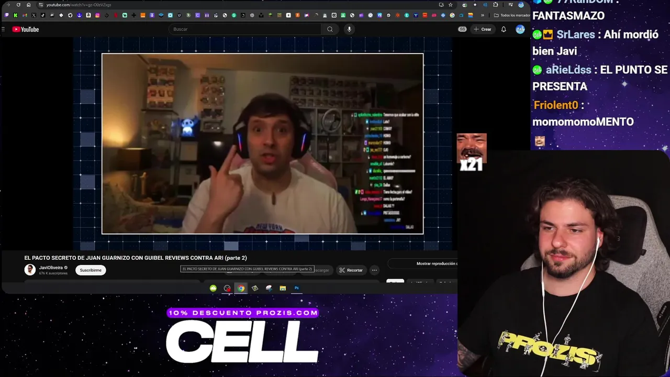Click the video player to pause
Screen dimensions: 670x377
262,143
